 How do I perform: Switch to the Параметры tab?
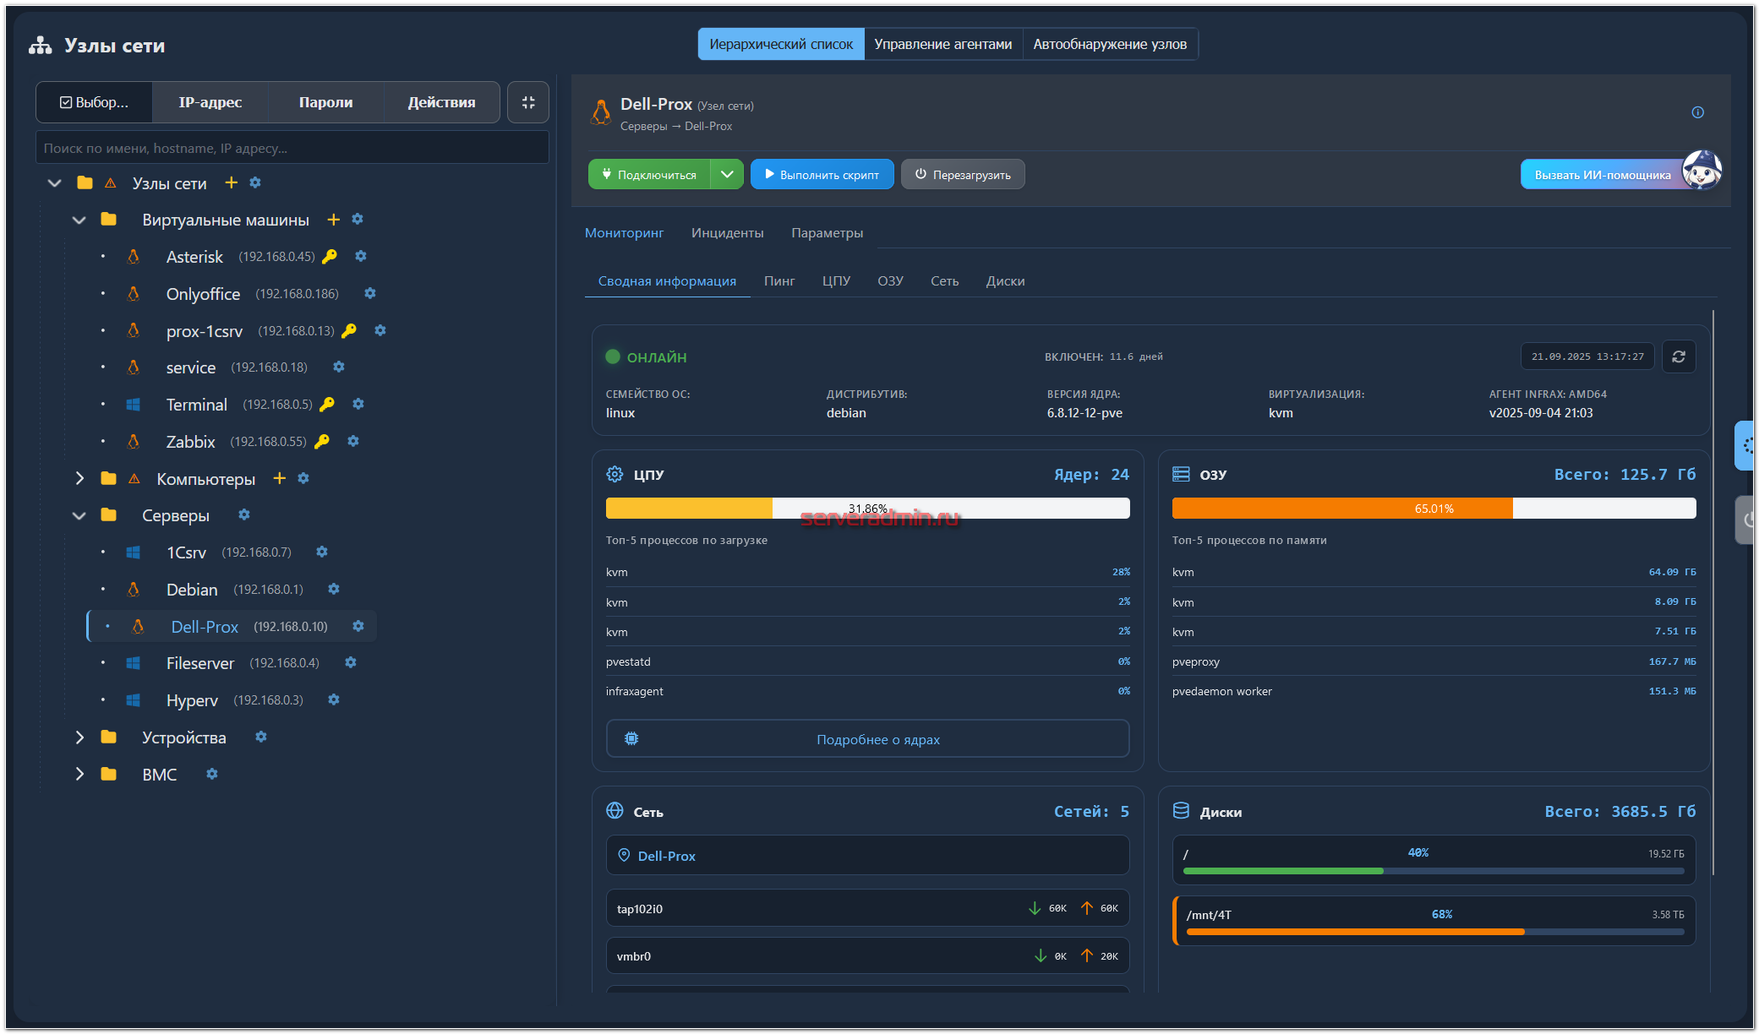pyautogui.click(x=827, y=232)
